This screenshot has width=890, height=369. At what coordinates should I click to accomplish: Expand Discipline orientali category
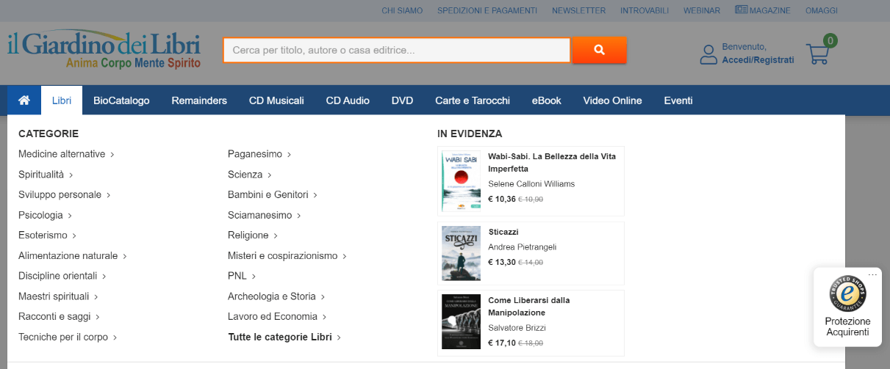[62, 277]
